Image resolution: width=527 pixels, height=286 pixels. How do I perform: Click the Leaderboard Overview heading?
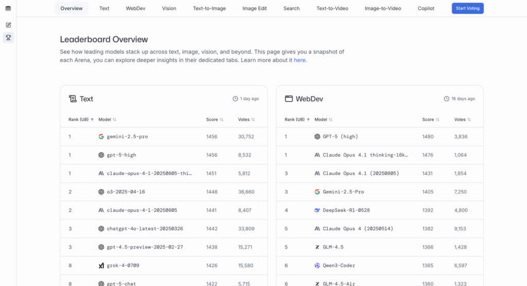click(104, 39)
